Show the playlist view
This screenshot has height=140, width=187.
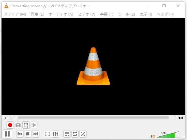point(67,134)
